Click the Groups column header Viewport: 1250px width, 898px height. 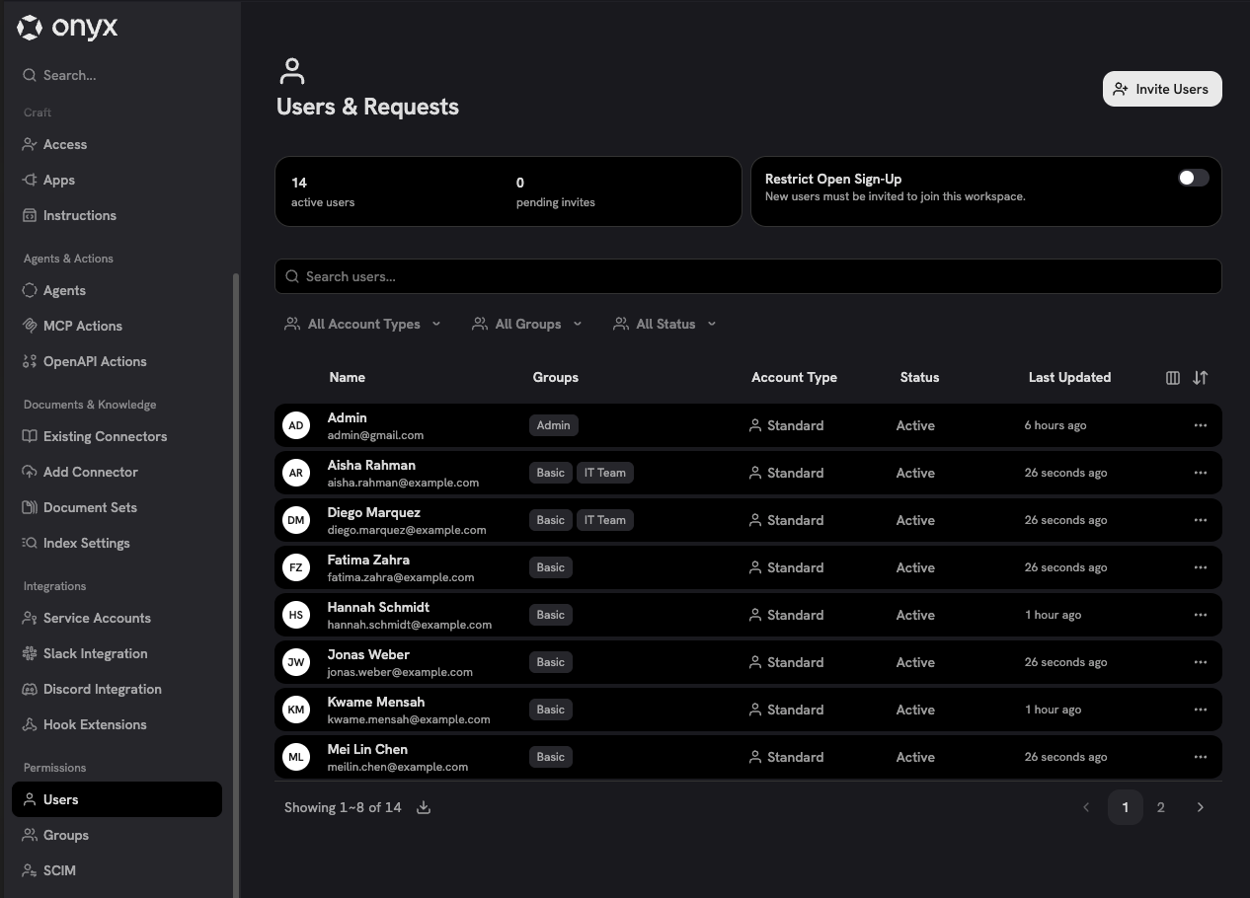[x=556, y=377]
